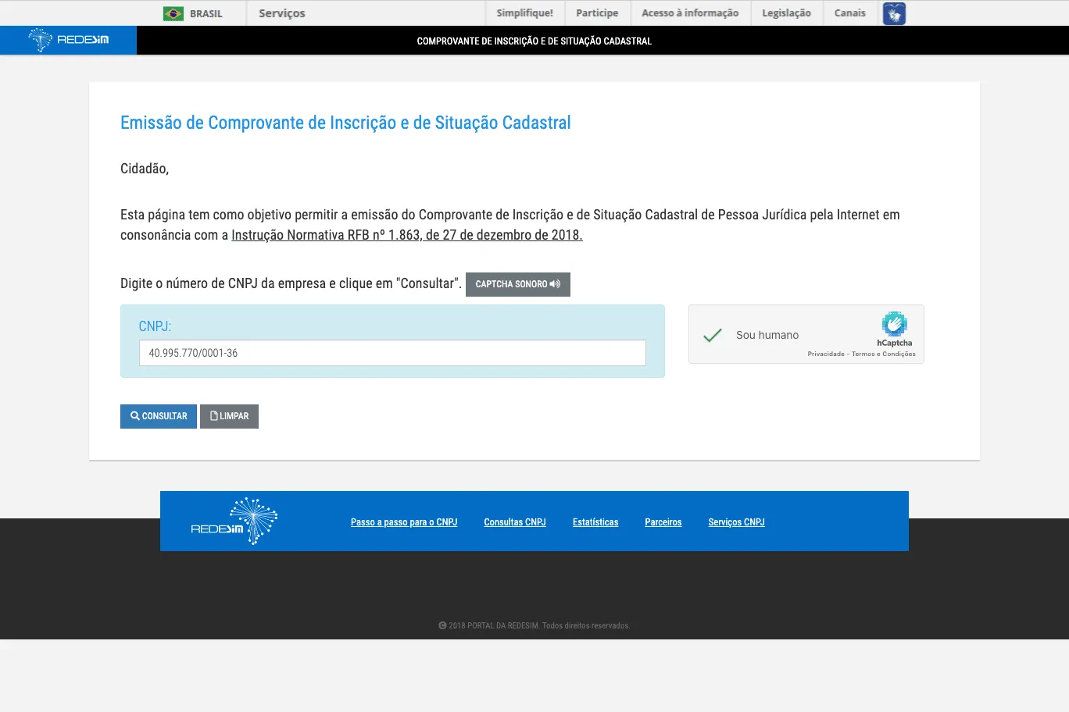Screen dimensions: 1069x712
Task: Open the Serviços menu
Action: point(281,13)
